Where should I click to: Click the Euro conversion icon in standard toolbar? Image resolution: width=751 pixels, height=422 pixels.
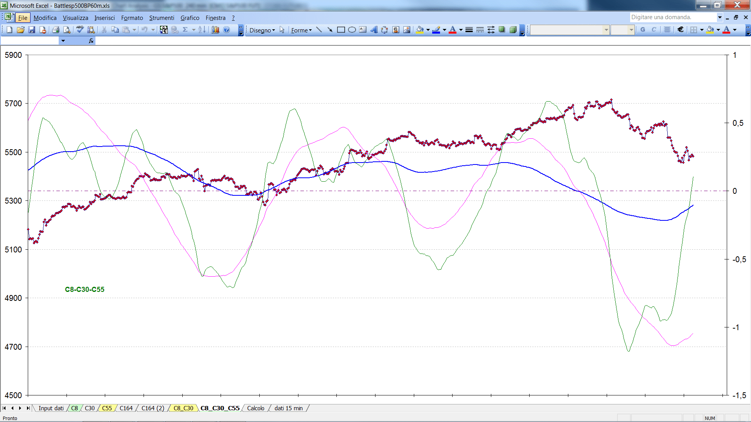[163, 30]
